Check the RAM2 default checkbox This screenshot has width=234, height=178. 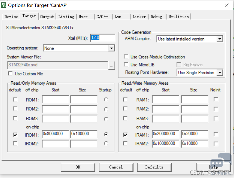coord(125,109)
